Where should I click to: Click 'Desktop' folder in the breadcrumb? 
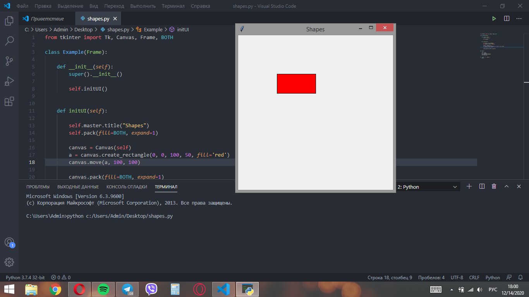(x=84, y=29)
